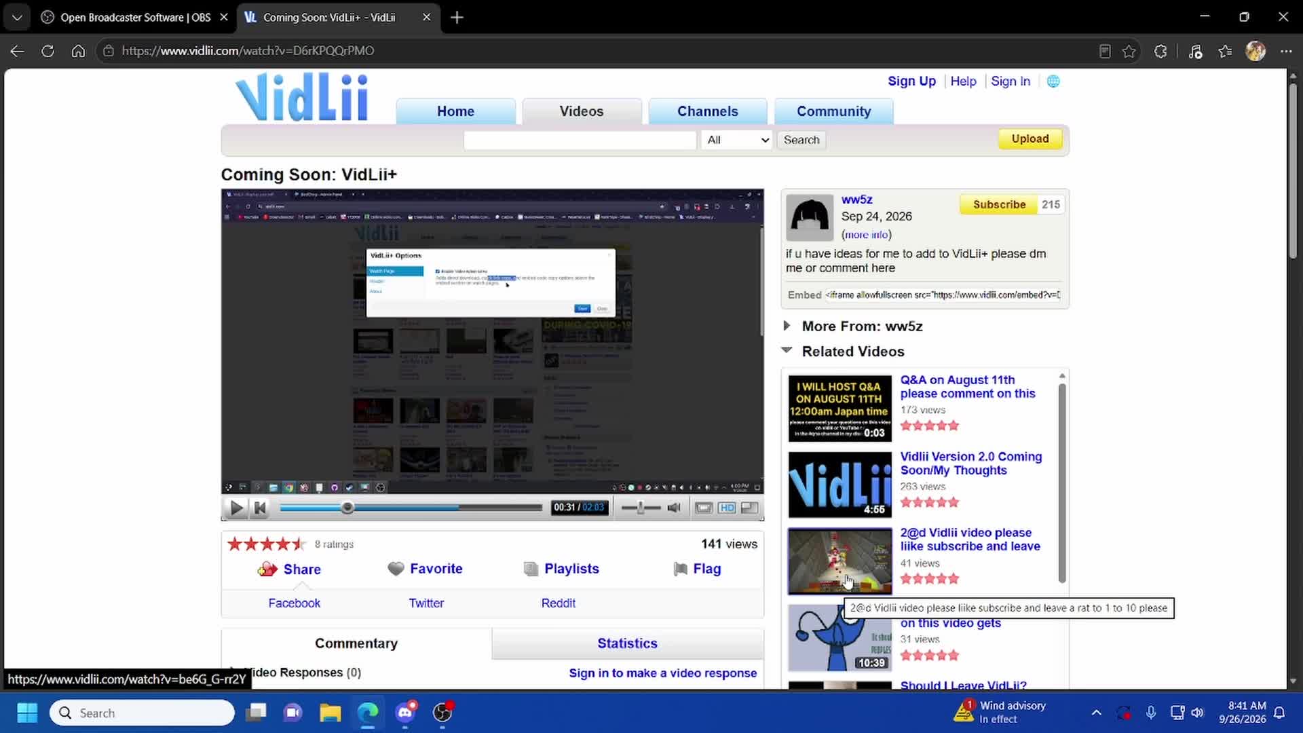1303x733 pixels.
Task: Open the Wind advisory weather widget
Action: (x=999, y=712)
